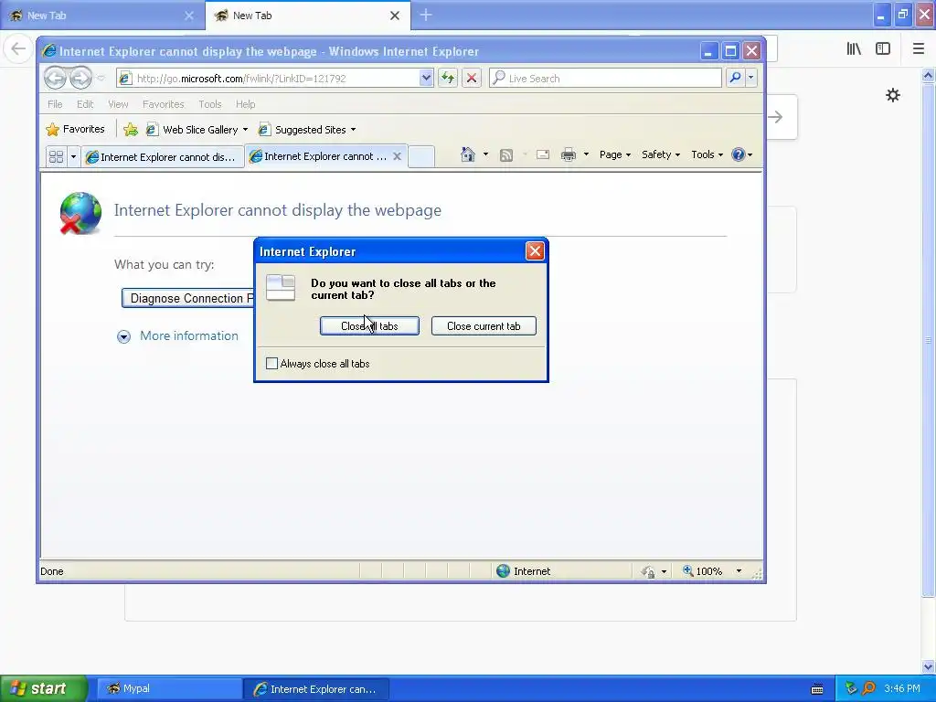Open the Tools menu in menu bar
This screenshot has width=936, height=702.
pyautogui.click(x=210, y=104)
